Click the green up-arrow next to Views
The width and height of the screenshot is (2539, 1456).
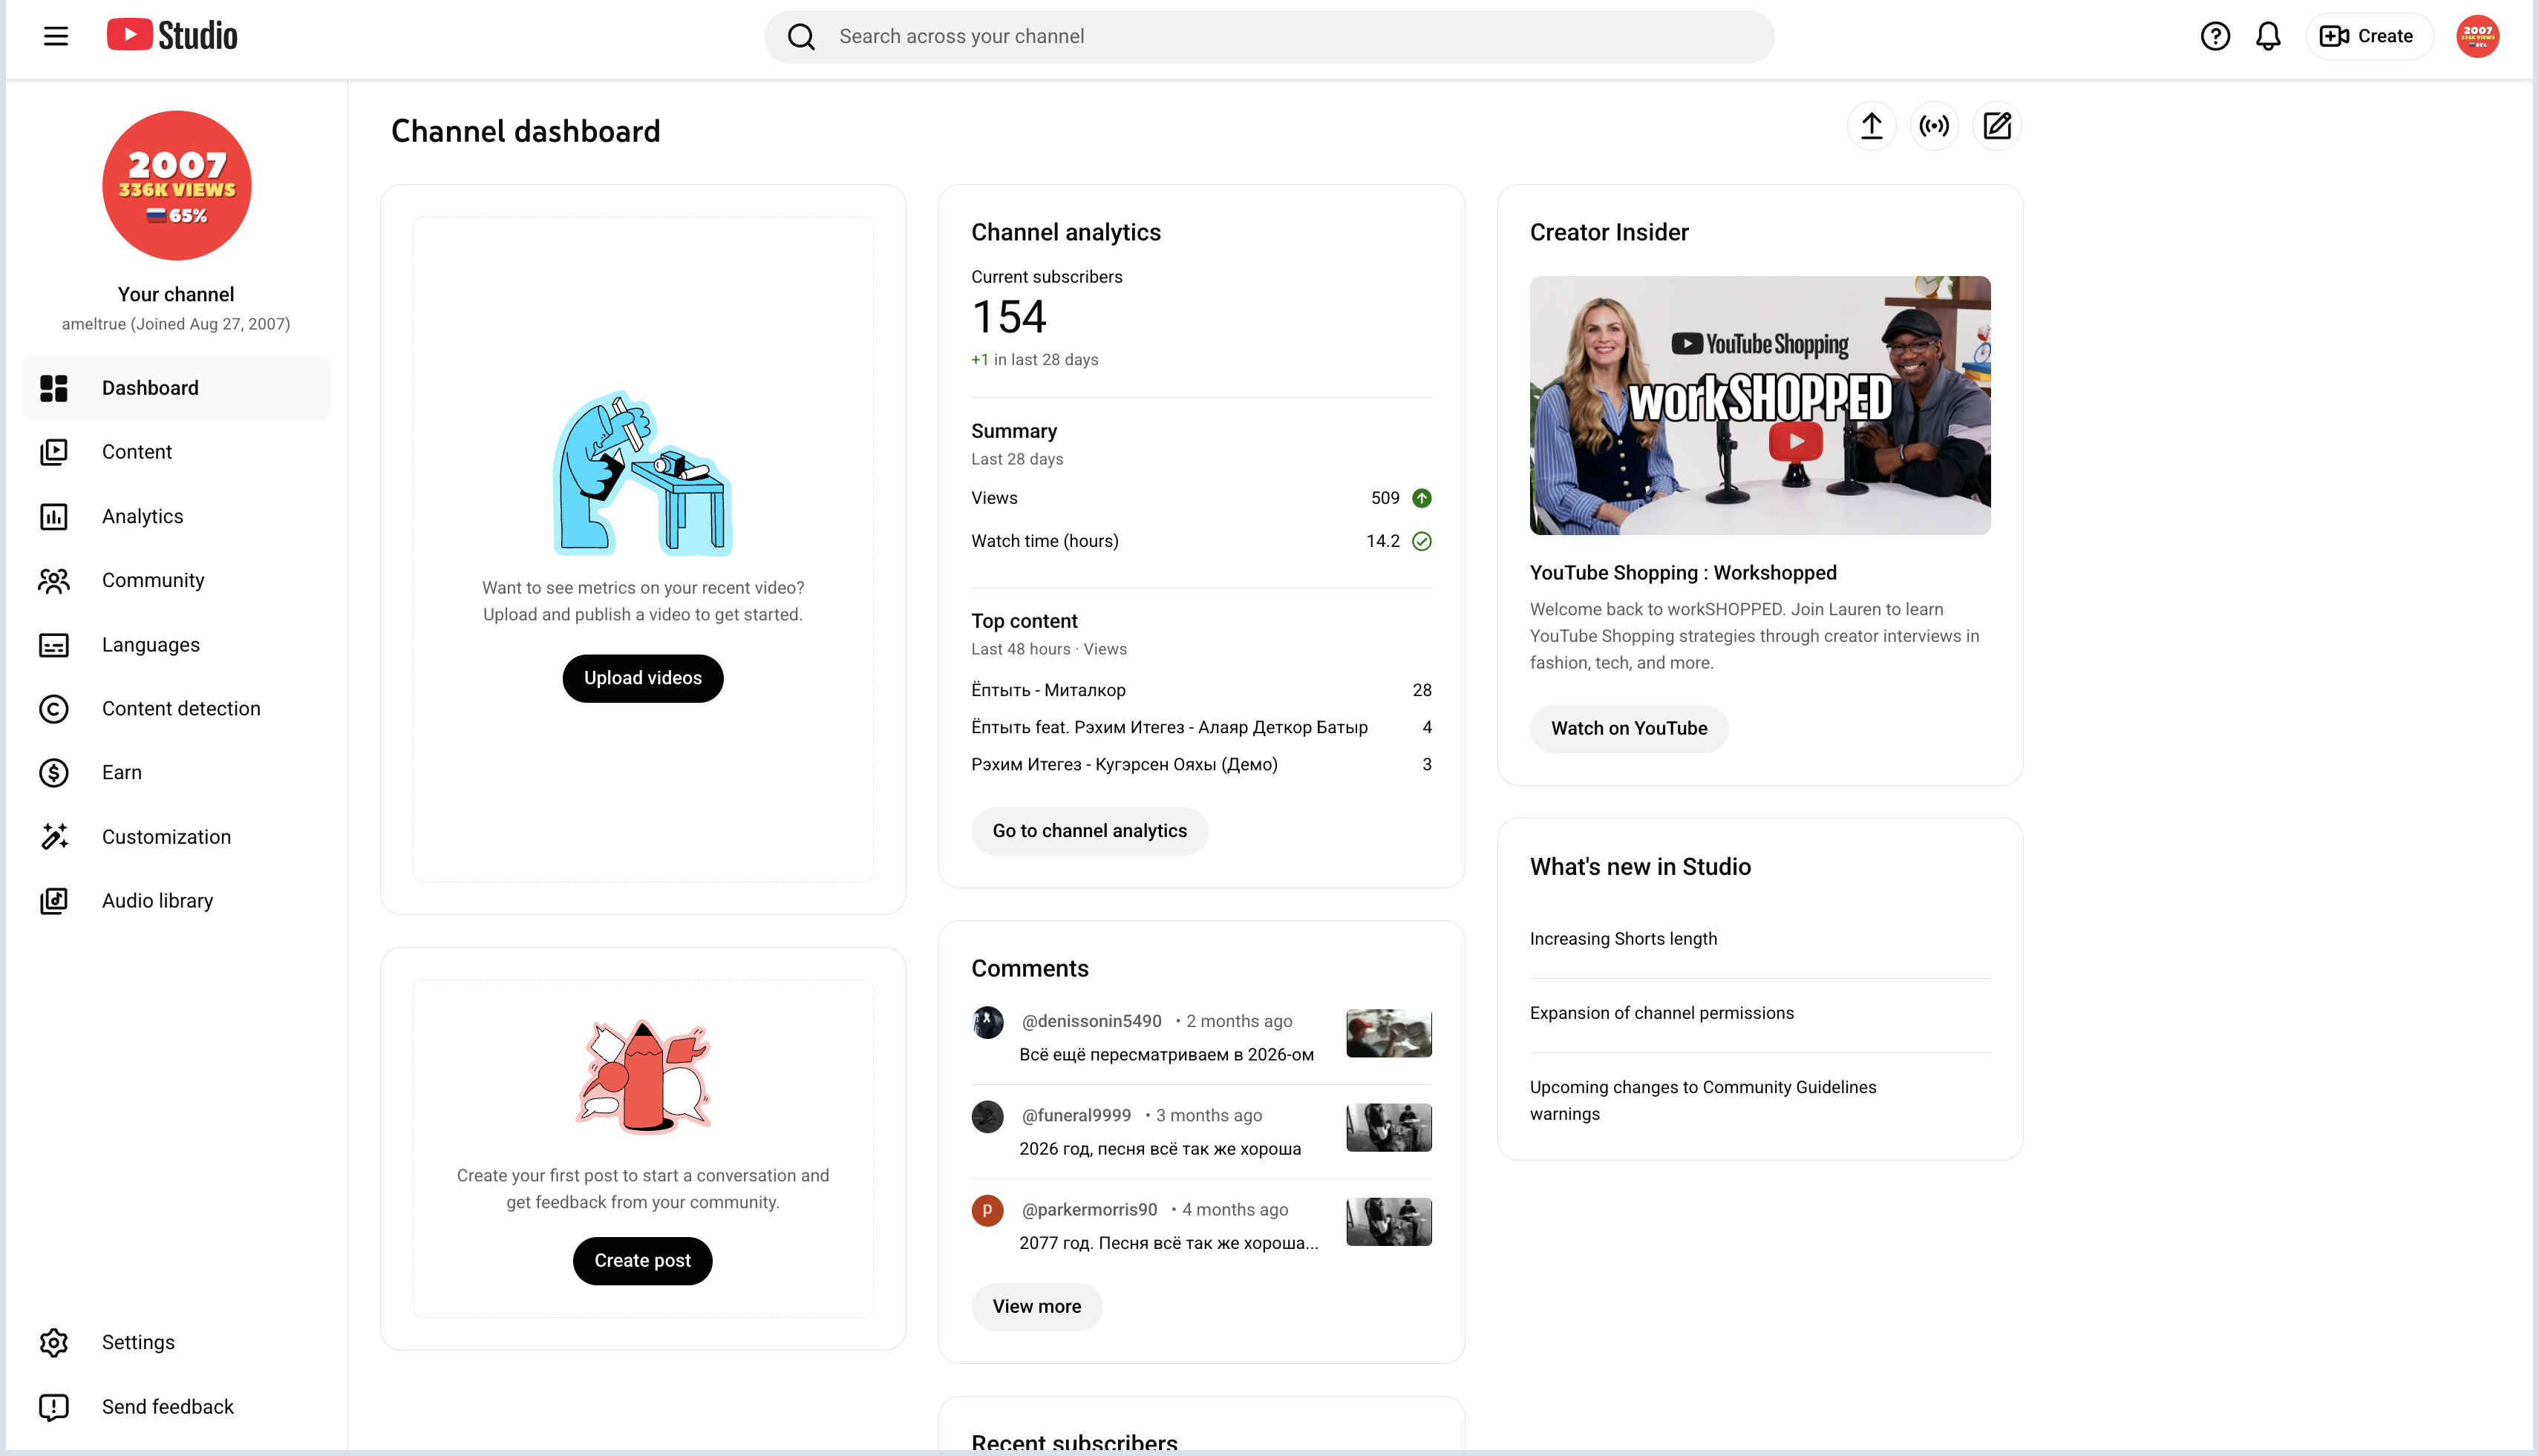pos(1422,498)
